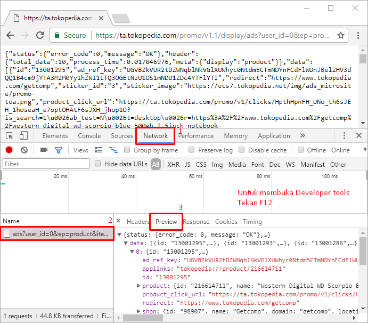Open the Performance tab
368x323 pixels.
pyautogui.click(x=196, y=136)
